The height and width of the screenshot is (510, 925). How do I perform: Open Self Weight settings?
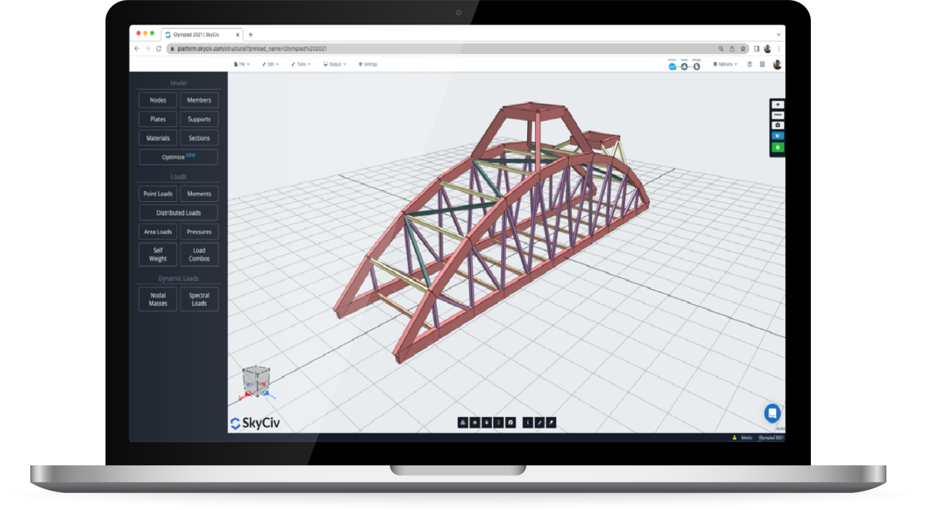click(158, 254)
